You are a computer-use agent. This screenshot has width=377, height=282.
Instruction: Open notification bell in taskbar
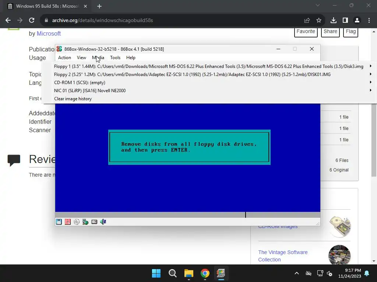point(367,273)
